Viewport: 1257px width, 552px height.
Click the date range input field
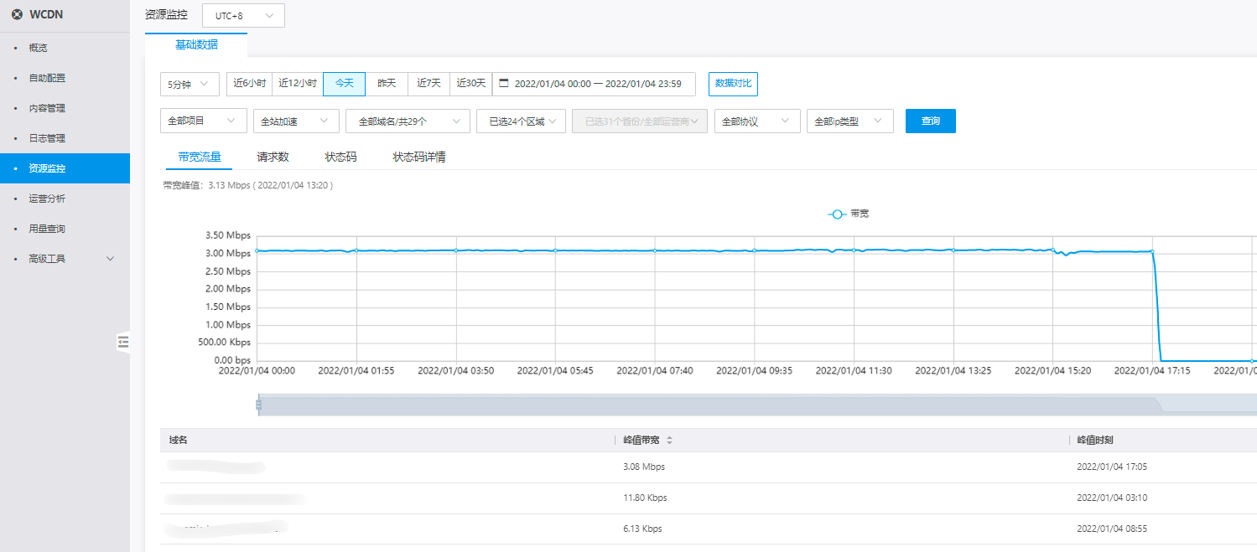pos(597,84)
